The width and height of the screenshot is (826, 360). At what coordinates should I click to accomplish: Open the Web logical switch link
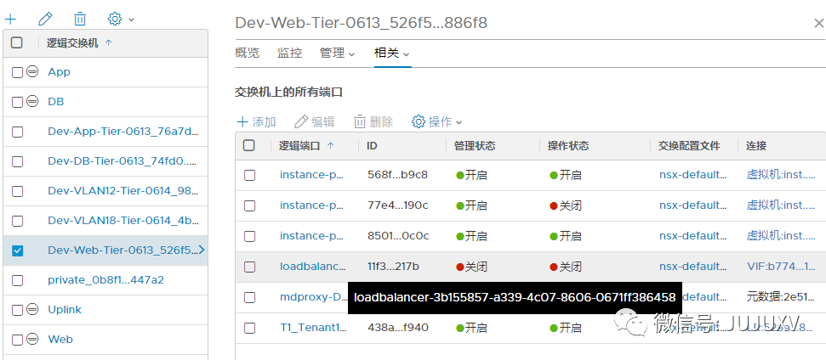60,340
